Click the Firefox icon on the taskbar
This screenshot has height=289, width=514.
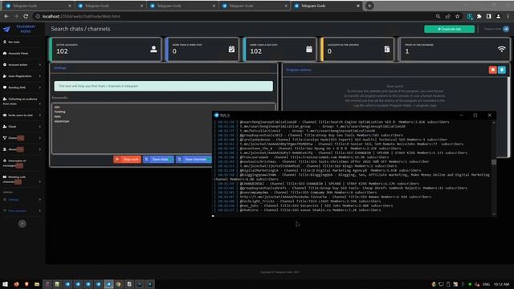click(x=16, y=284)
